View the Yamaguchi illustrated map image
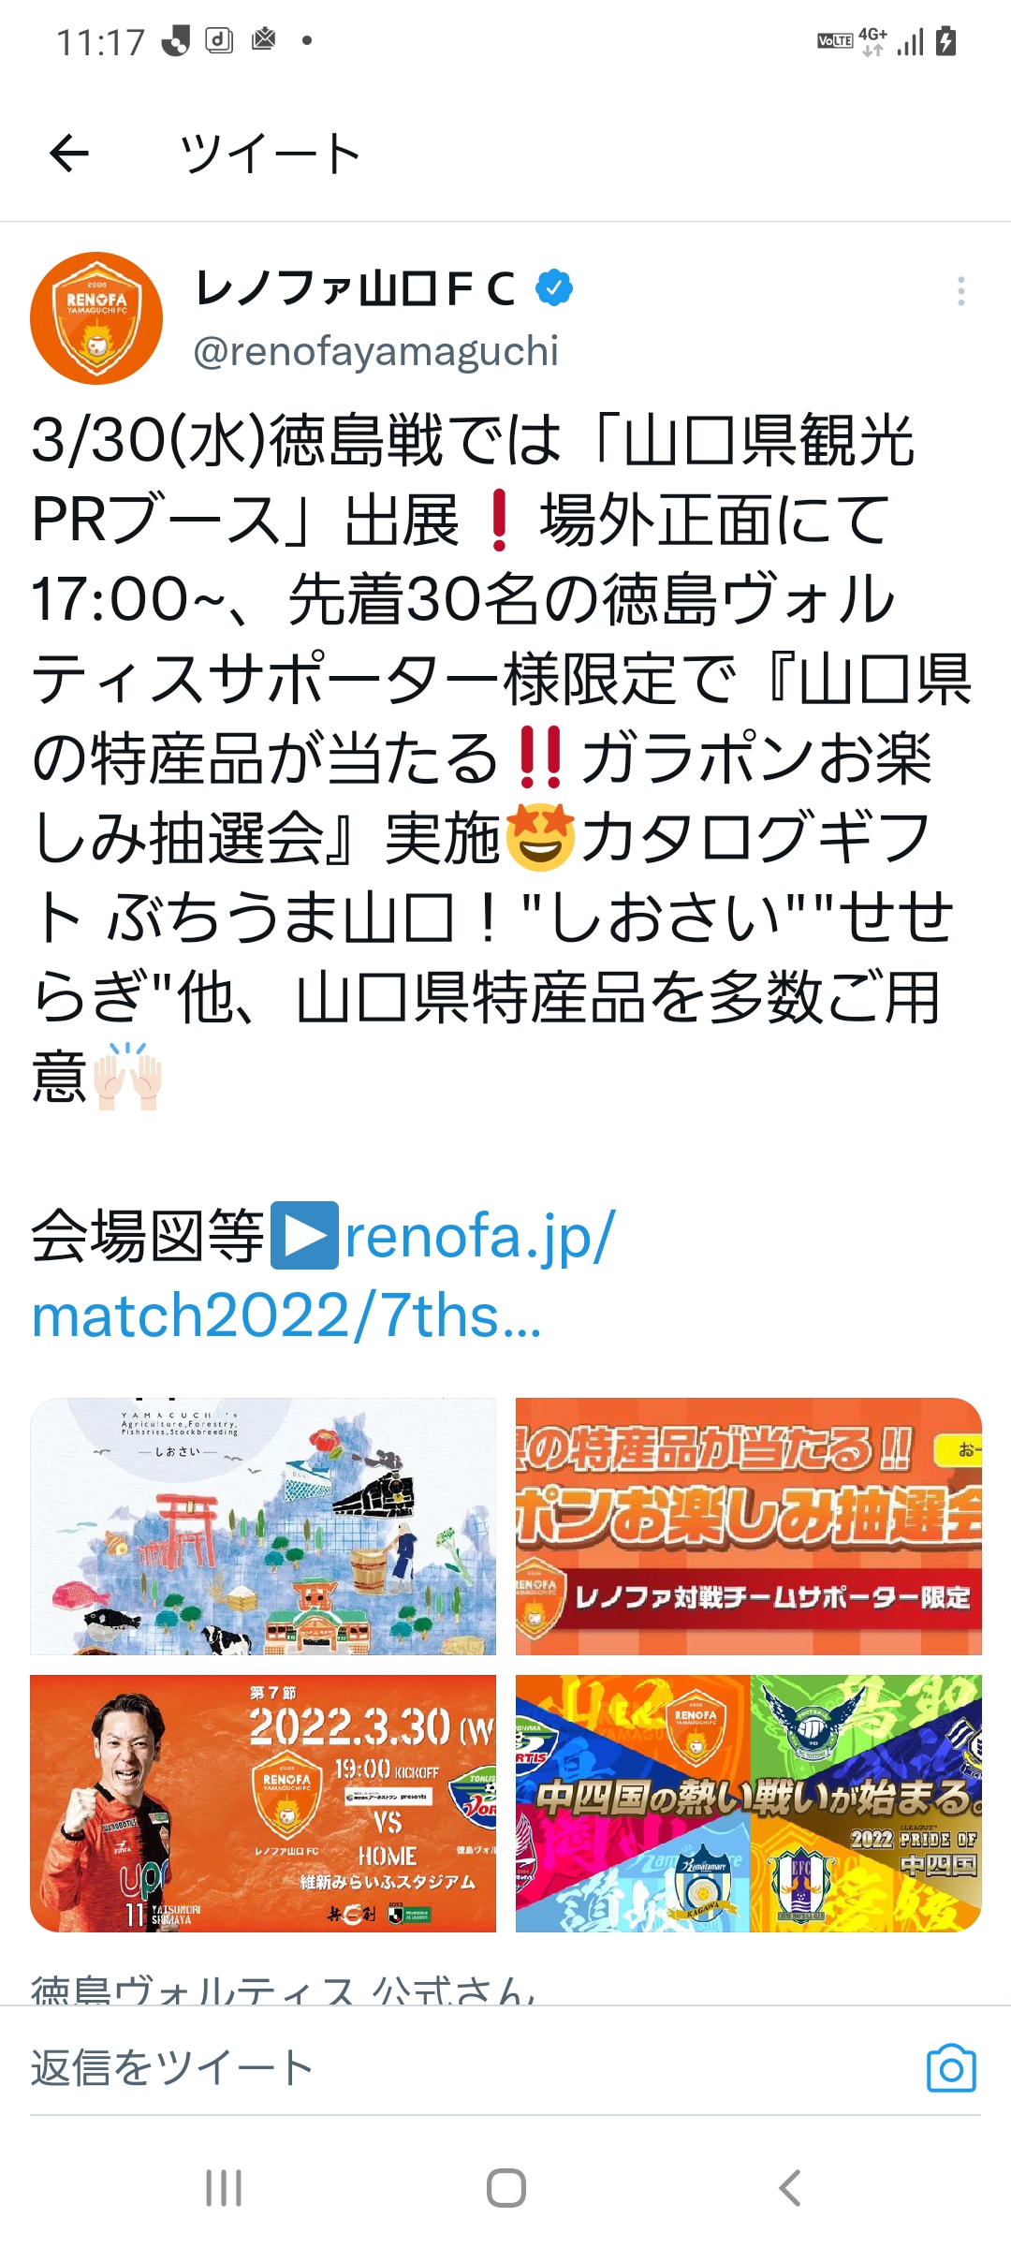This screenshot has width=1011, height=2247. pyautogui.click(x=263, y=1526)
